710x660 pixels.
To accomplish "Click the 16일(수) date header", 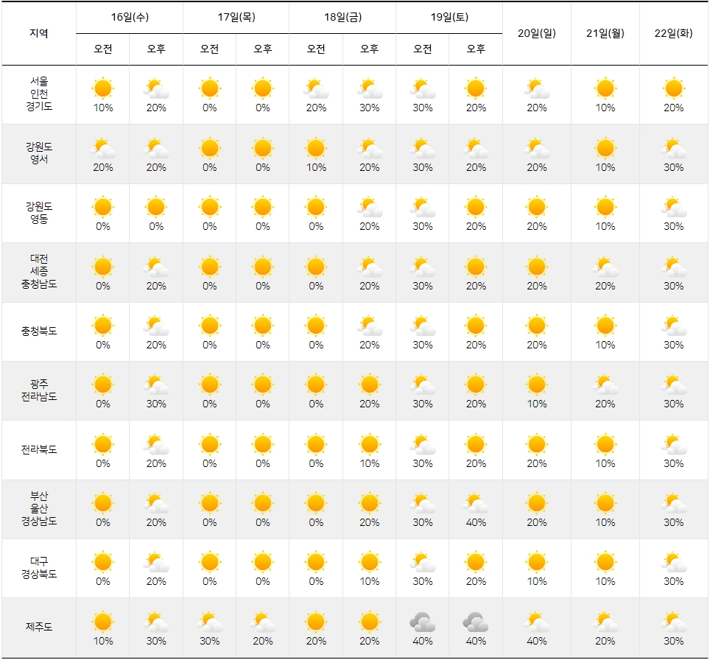I will tap(130, 17).
